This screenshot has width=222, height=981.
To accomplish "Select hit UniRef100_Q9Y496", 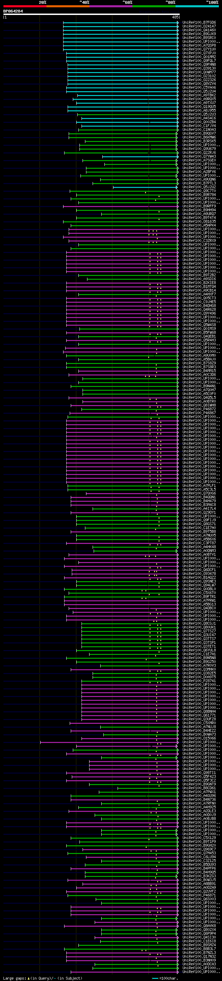I will coord(199,314).
